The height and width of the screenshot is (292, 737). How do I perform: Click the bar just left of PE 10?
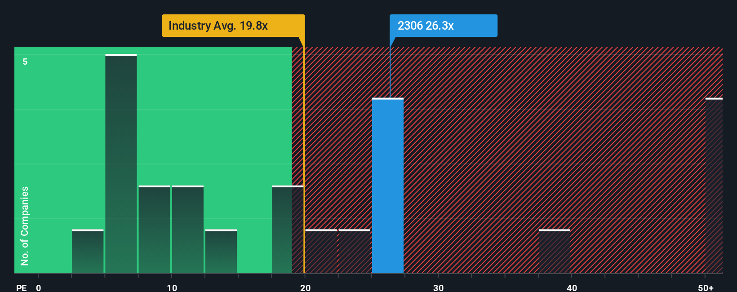155,230
